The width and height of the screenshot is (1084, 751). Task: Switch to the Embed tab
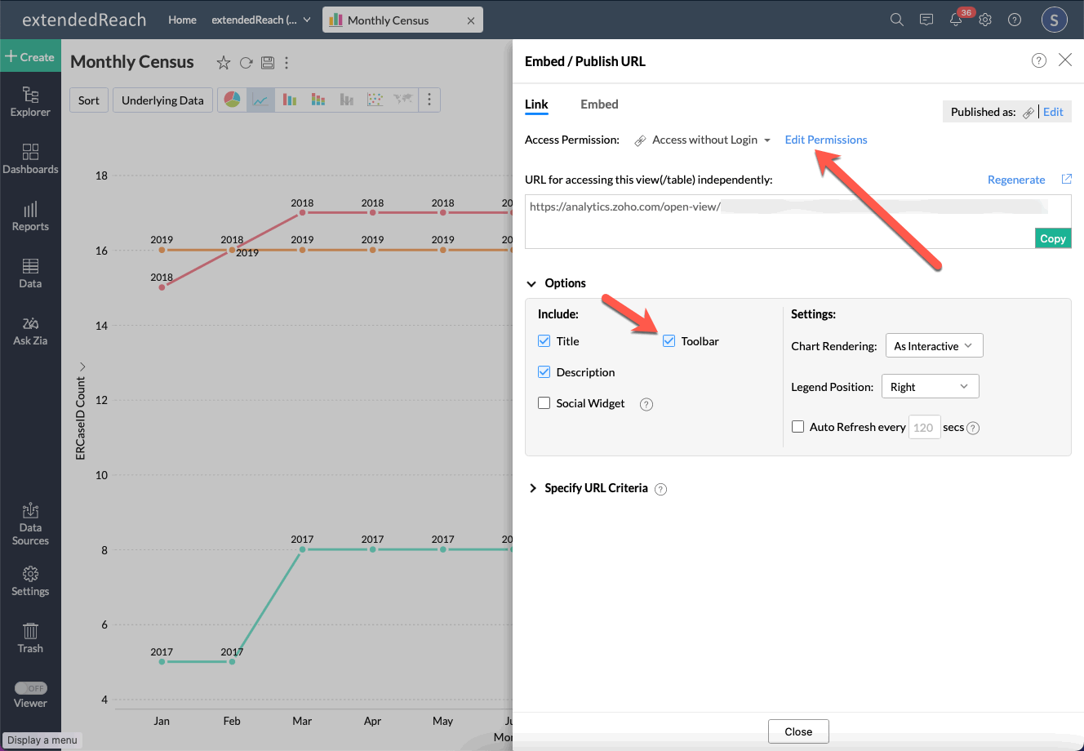(599, 104)
